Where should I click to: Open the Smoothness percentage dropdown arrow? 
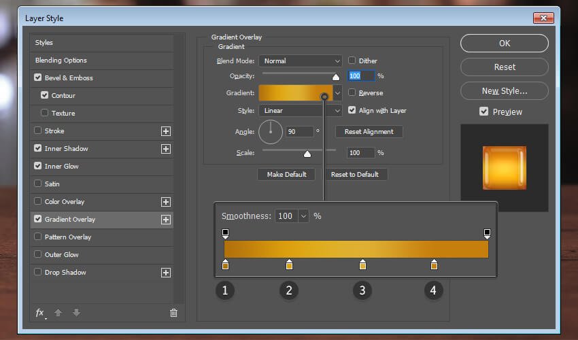coord(303,216)
